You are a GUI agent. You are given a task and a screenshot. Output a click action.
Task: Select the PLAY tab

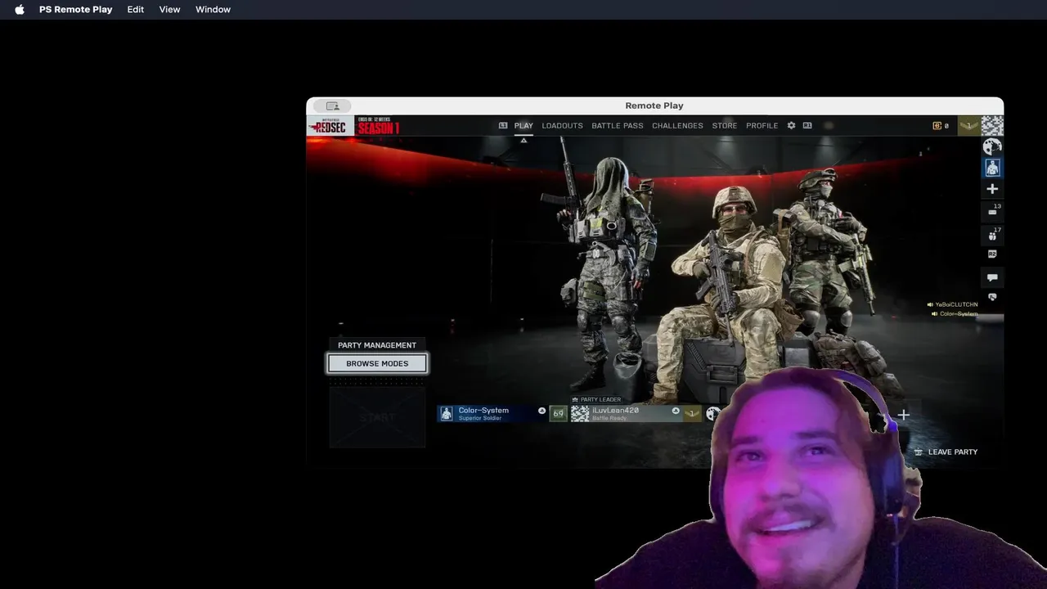click(x=523, y=126)
